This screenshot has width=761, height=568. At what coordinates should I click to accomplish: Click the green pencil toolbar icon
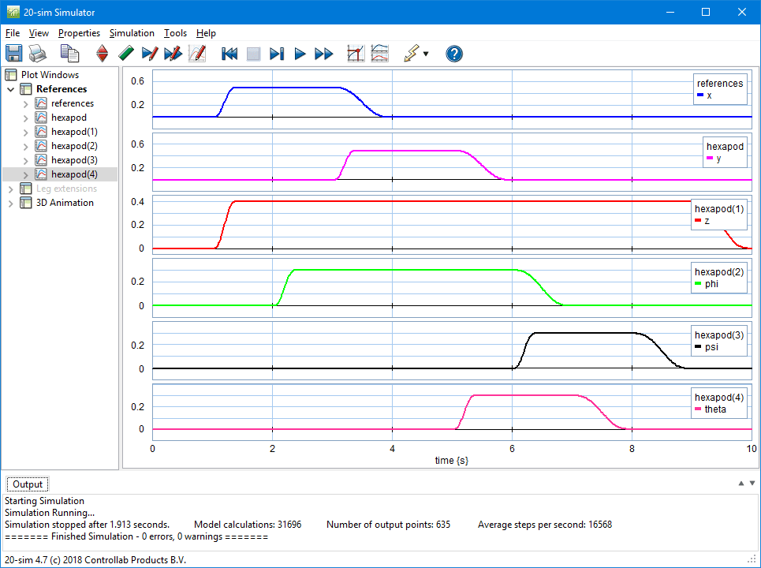(x=125, y=54)
